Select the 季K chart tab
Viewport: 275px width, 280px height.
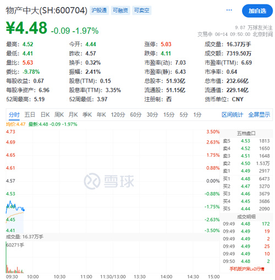pyautogui.click(x=87, y=115)
